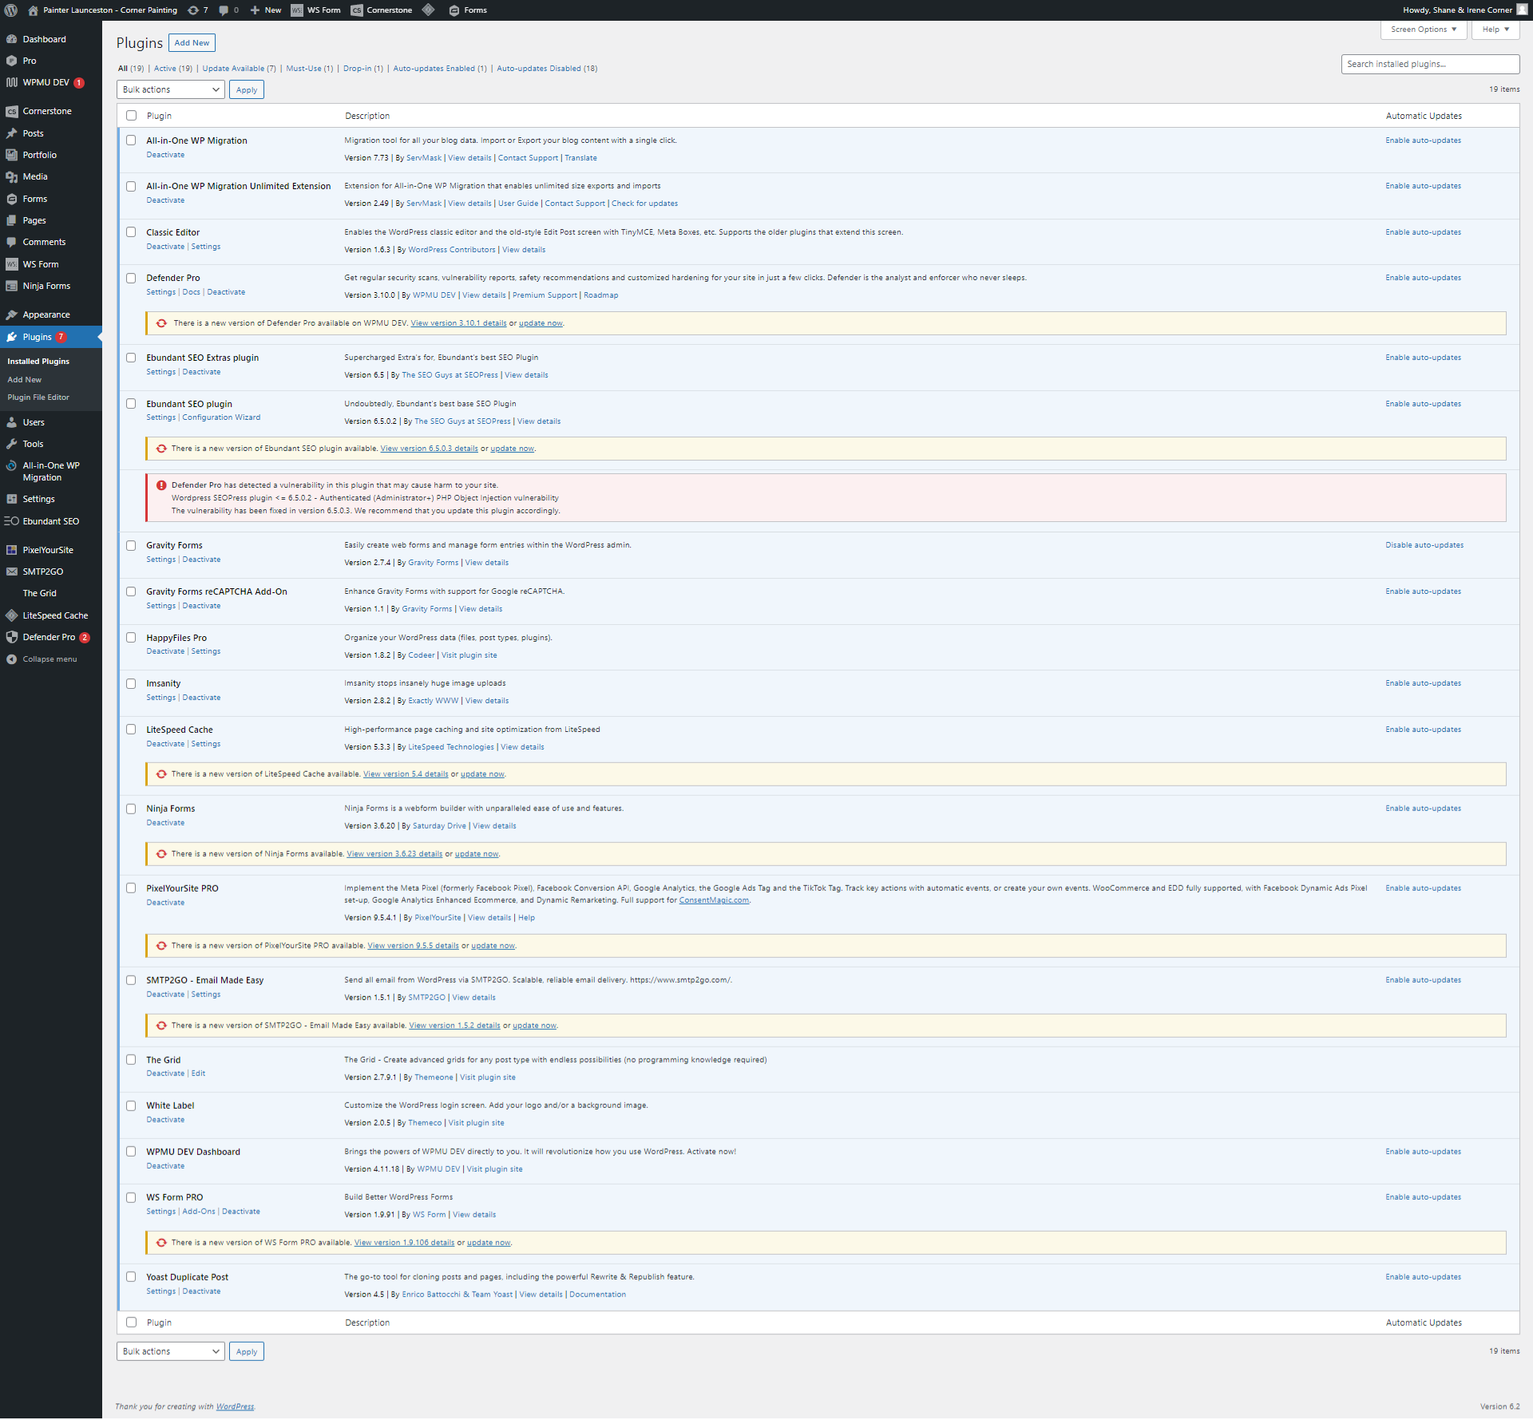1533x1420 pixels.
Task: Open the updates icon in admin bar
Action: (193, 10)
